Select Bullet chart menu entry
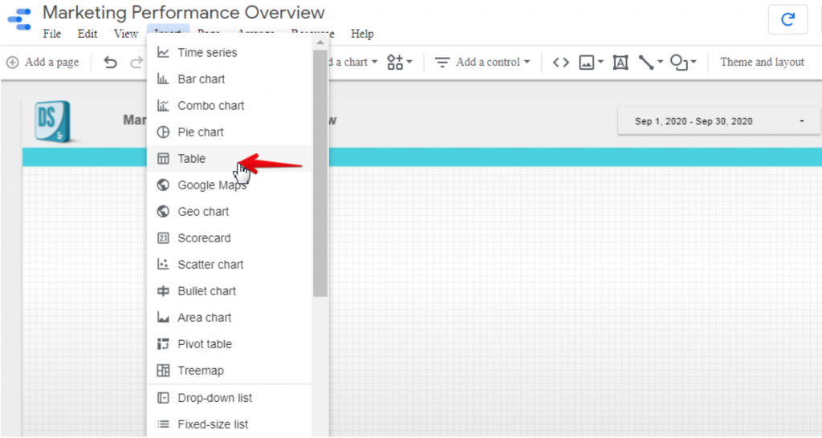Viewport: 822px width, 438px height. [x=229, y=290]
